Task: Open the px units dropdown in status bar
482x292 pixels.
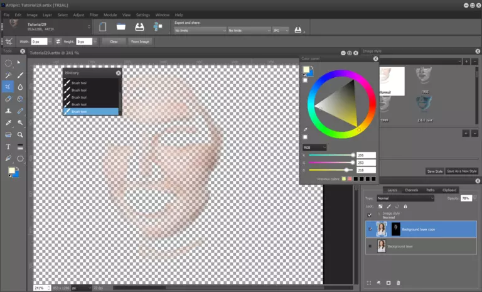Action: pyautogui.click(x=82, y=288)
